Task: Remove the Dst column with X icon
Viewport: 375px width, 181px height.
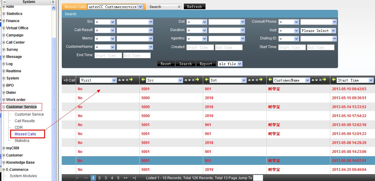Action: [257, 80]
